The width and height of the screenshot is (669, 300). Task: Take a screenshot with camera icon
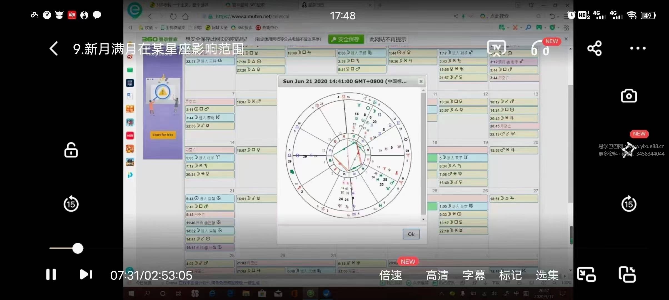pyautogui.click(x=629, y=96)
